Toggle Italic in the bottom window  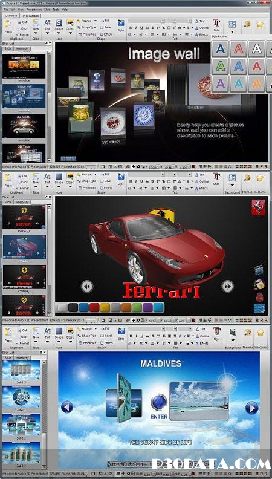136,336
